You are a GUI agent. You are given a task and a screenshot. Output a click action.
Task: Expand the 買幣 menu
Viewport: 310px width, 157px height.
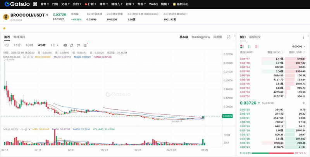pyautogui.click(x=45, y=4)
